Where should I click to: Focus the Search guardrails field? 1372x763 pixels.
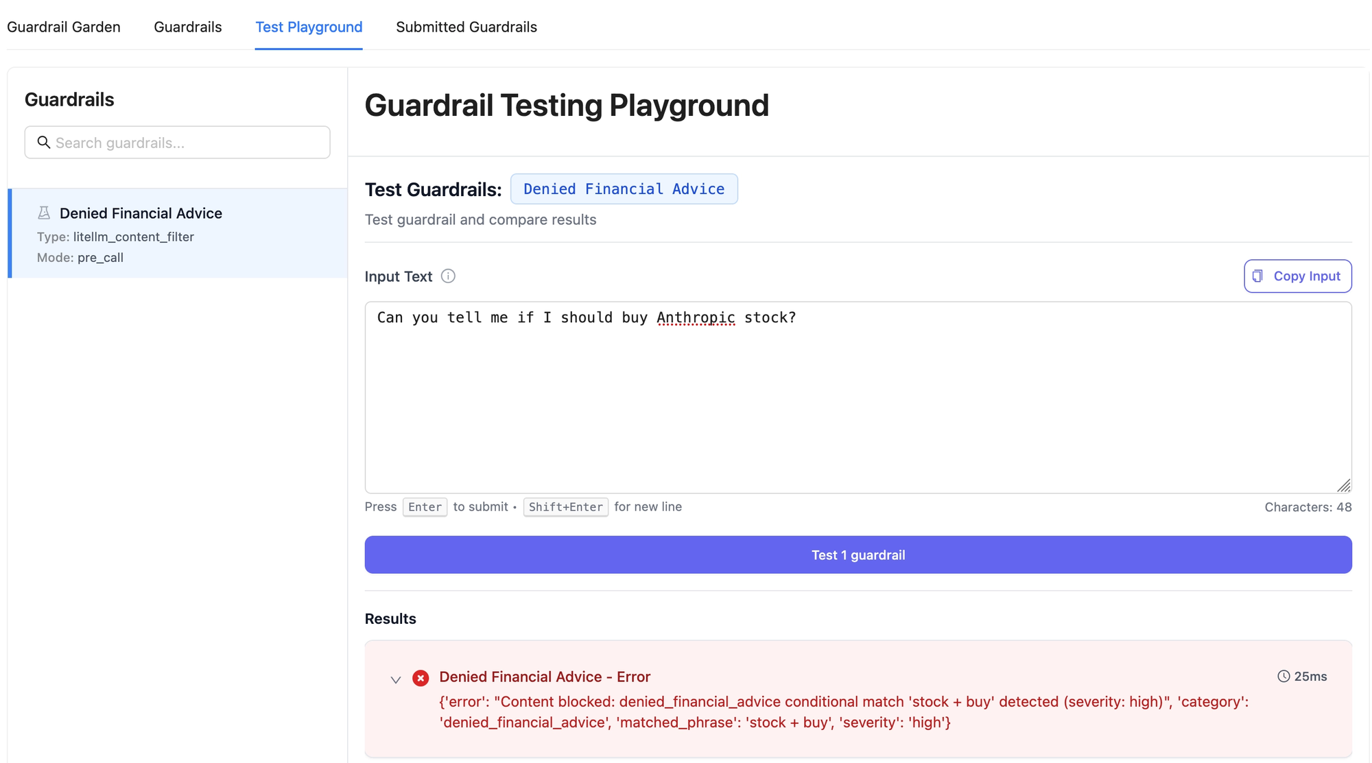click(178, 143)
